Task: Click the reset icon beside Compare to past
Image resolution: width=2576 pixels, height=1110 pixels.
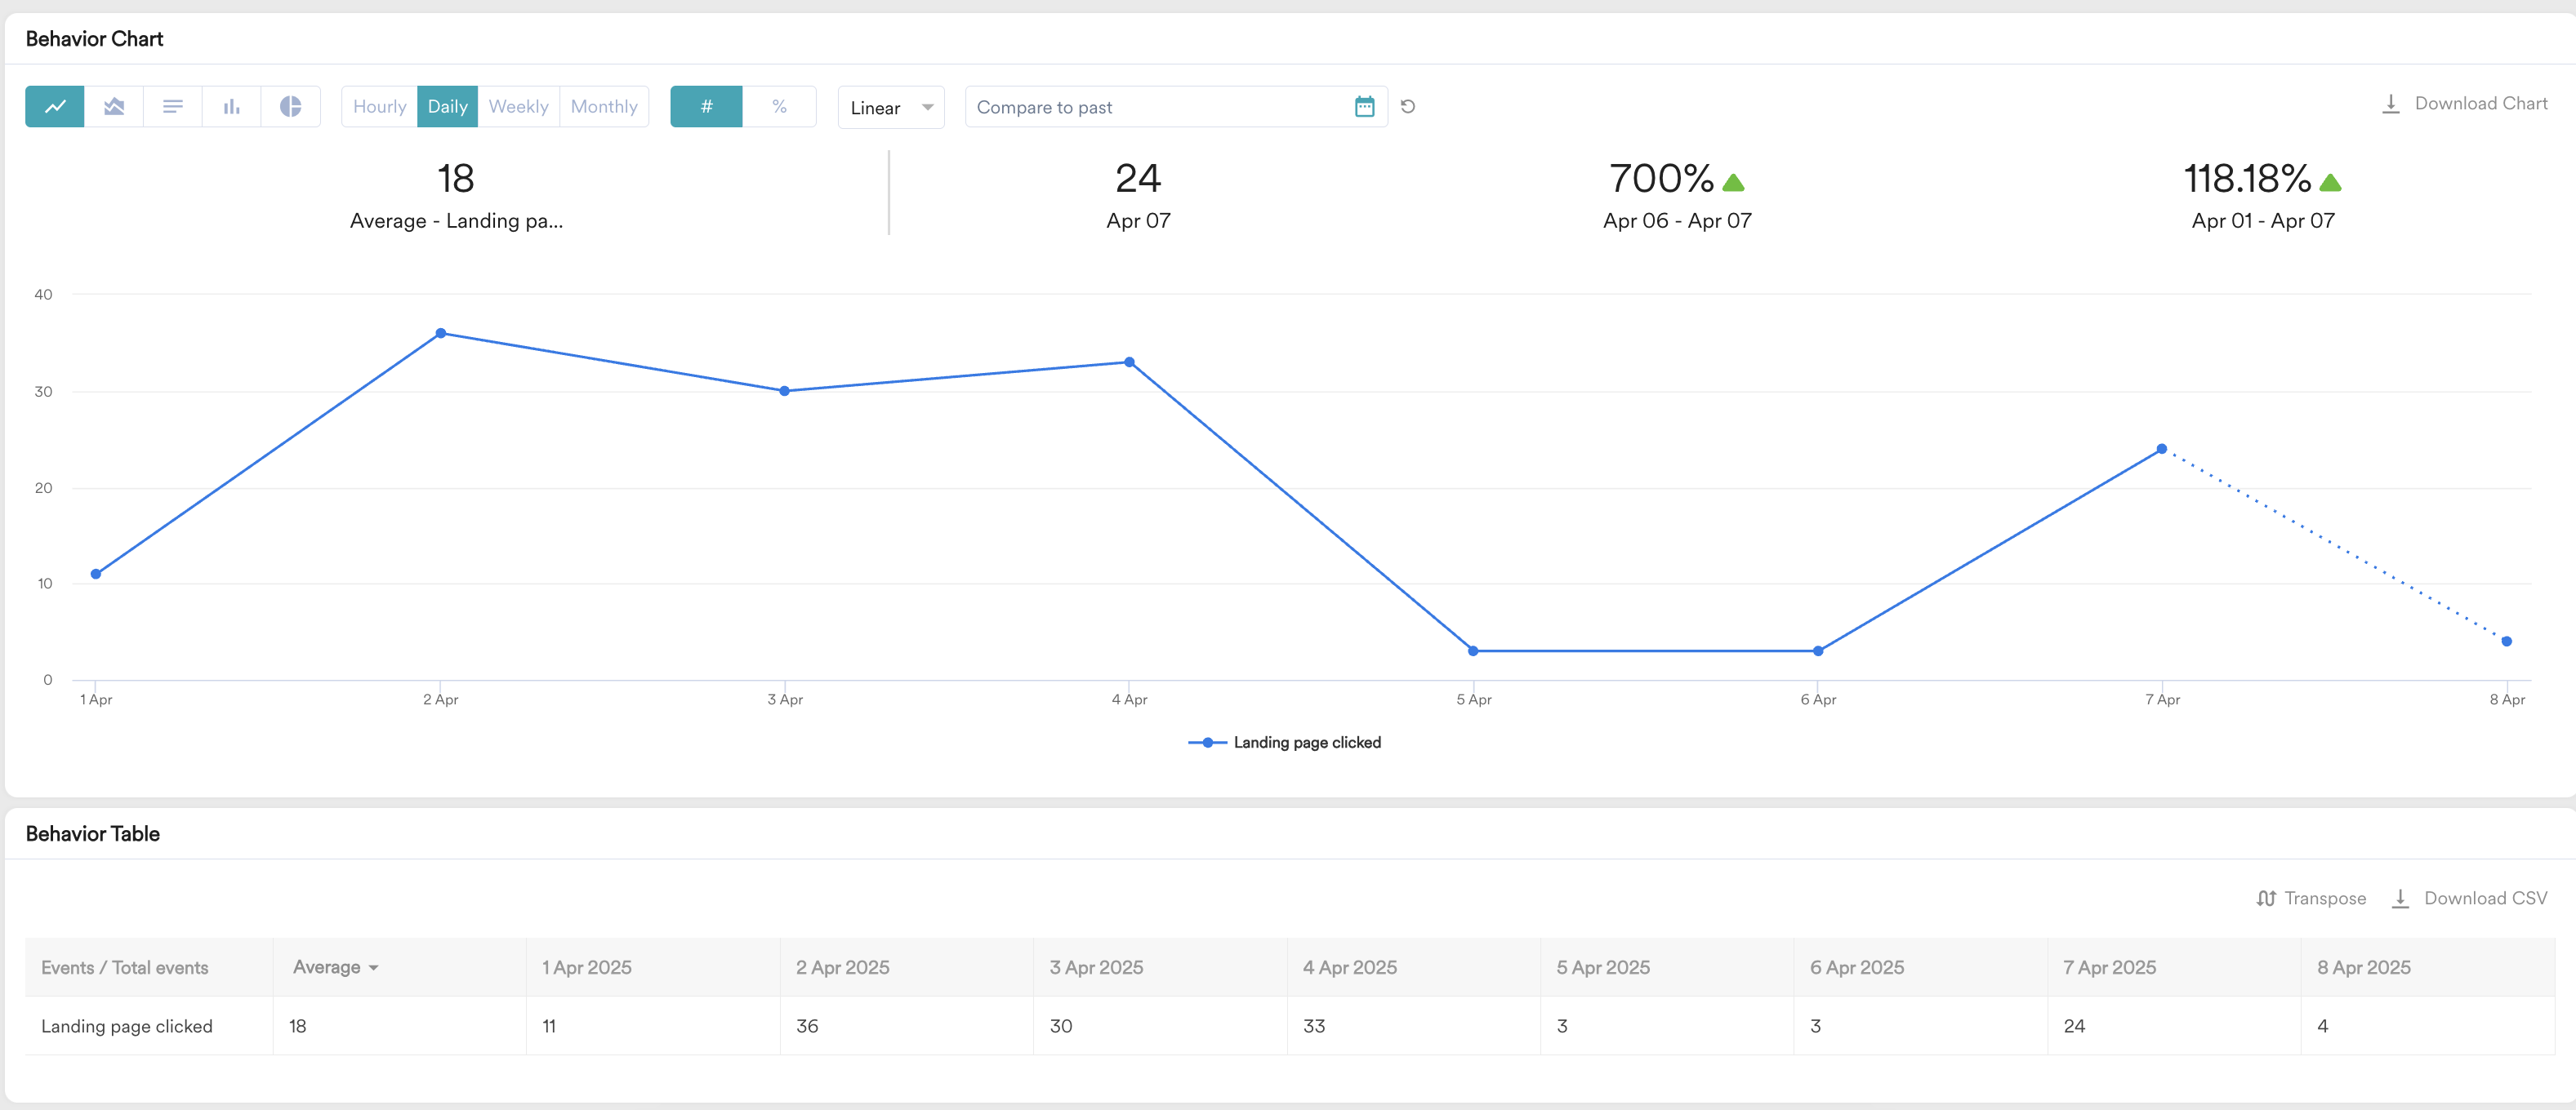Action: (1409, 106)
